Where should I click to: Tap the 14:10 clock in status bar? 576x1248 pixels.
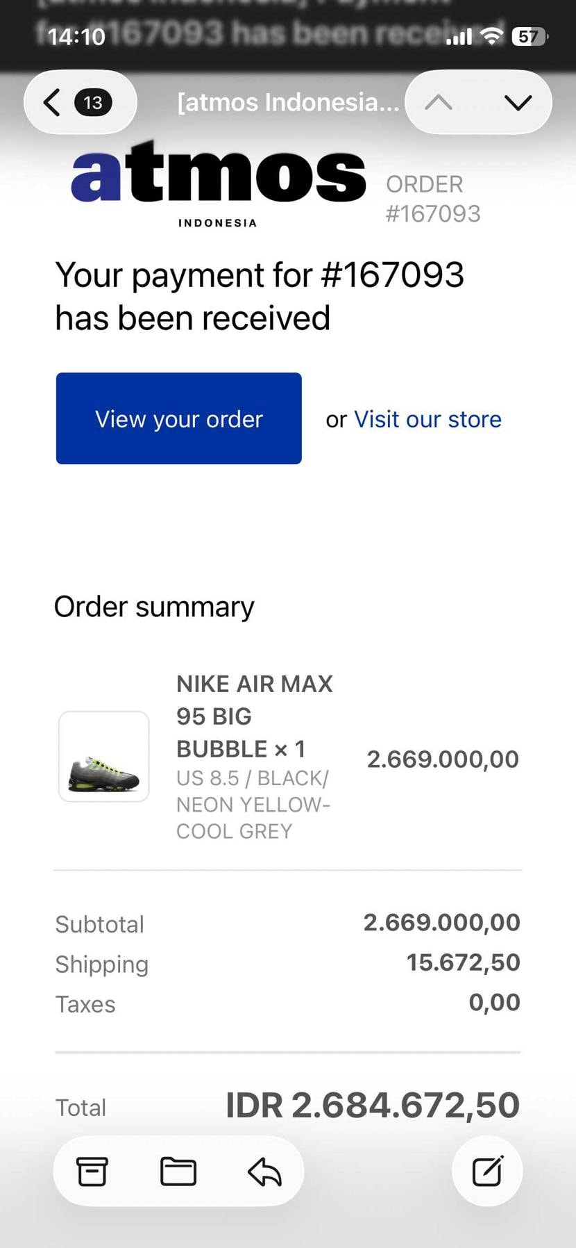tap(76, 36)
